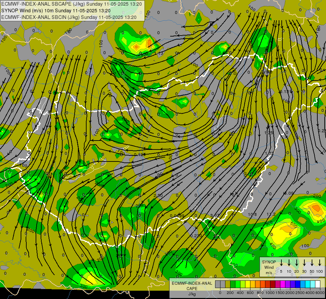Viewport: 326px width, 299px height.
Task: Click the 8.09 wind value on the map
Action: [x=289, y=193]
